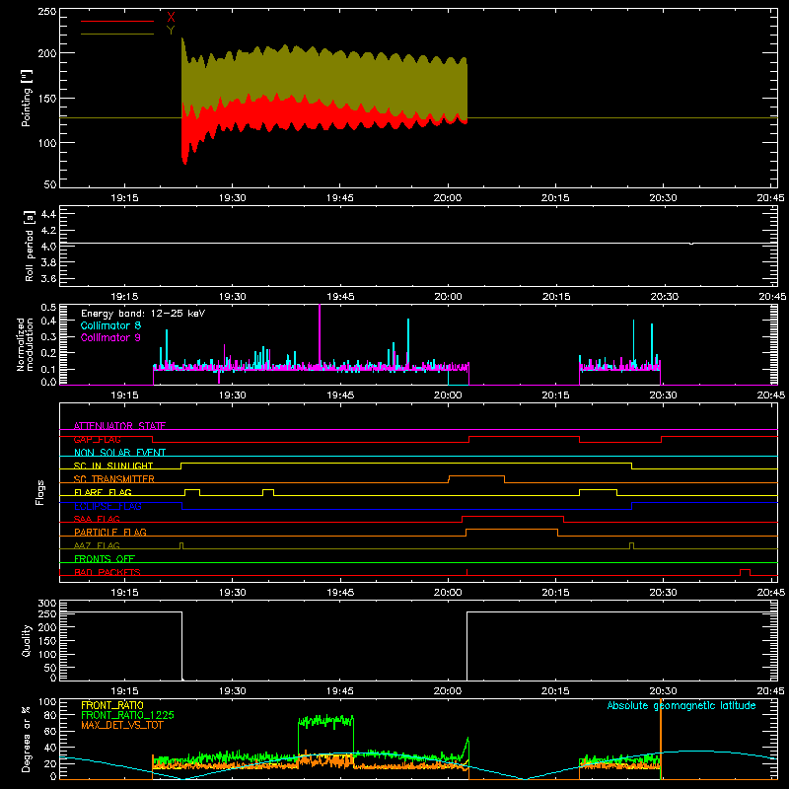Screen dimensions: 789x789
Task: Click the BAD_PACKETS bump near 20:41
Action: (x=745, y=570)
